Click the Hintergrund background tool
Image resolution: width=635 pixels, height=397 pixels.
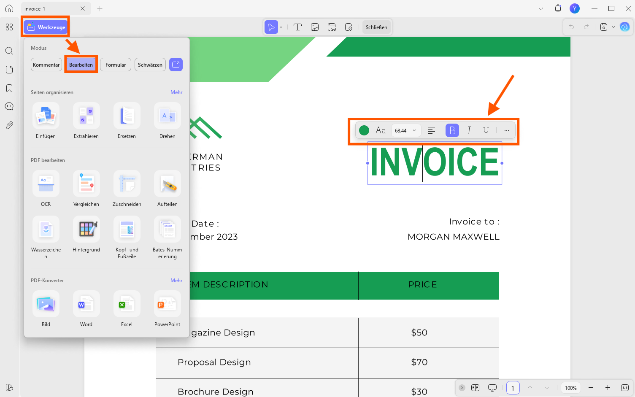click(x=86, y=234)
